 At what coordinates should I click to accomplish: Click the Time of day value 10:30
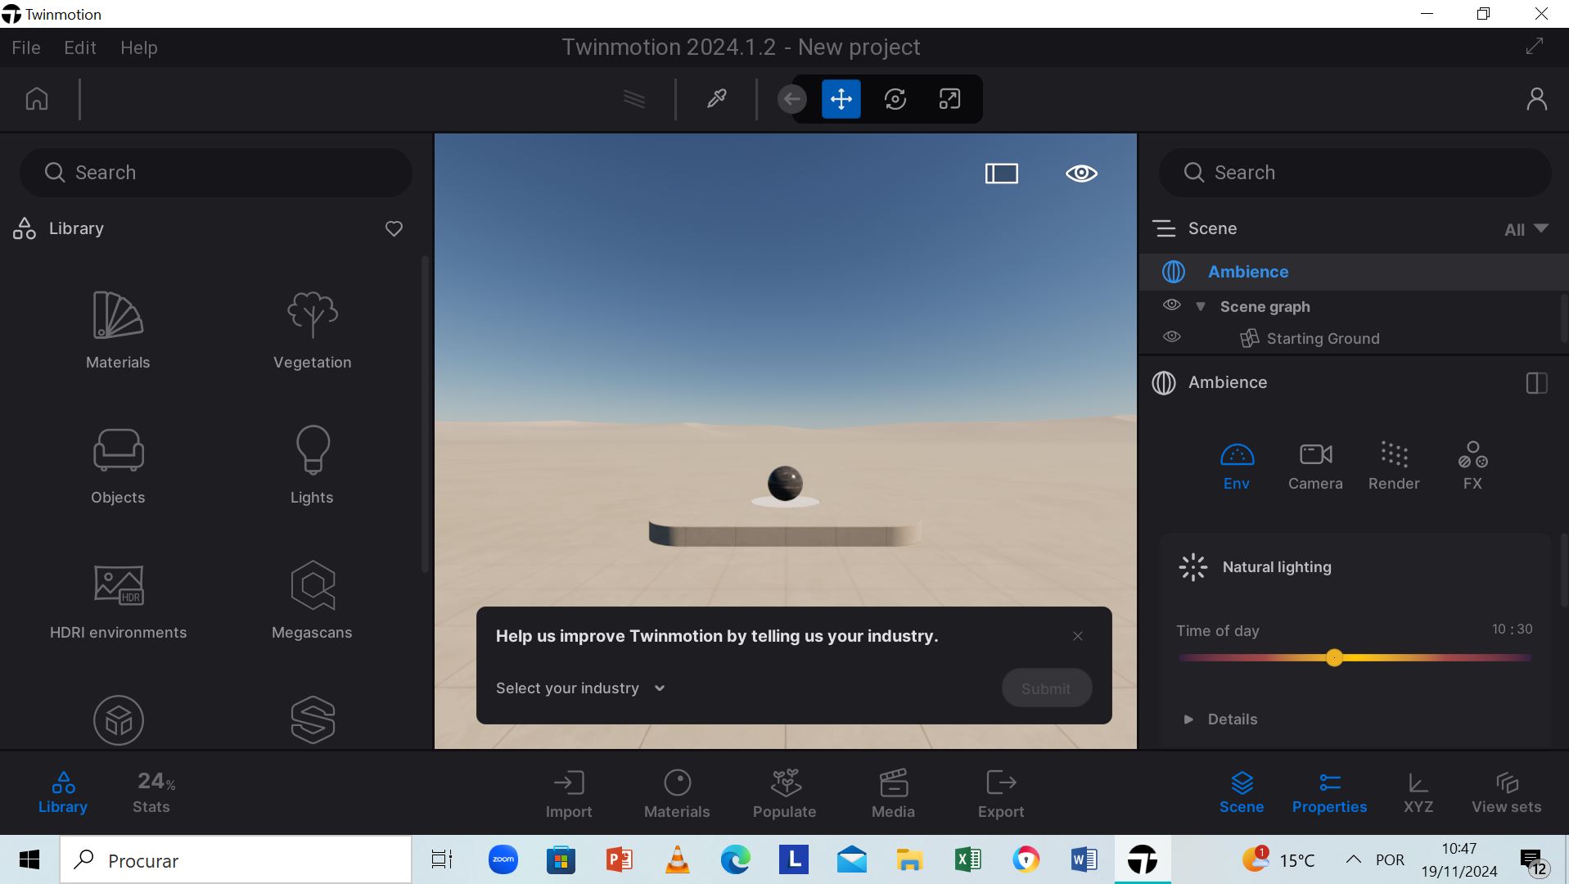(1512, 629)
